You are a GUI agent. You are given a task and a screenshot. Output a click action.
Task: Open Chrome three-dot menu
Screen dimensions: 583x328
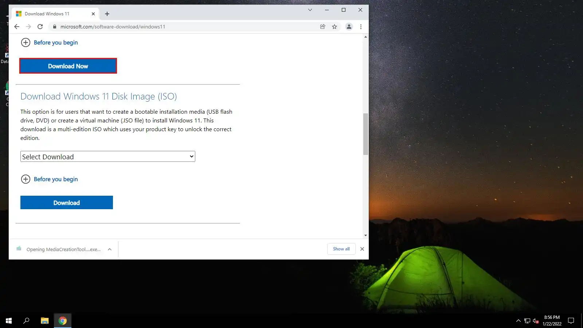coord(361,27)
